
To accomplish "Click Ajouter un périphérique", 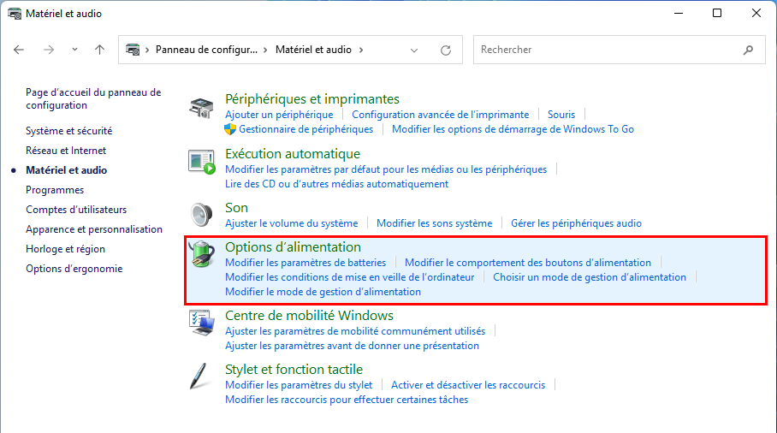I will (279, 115).
